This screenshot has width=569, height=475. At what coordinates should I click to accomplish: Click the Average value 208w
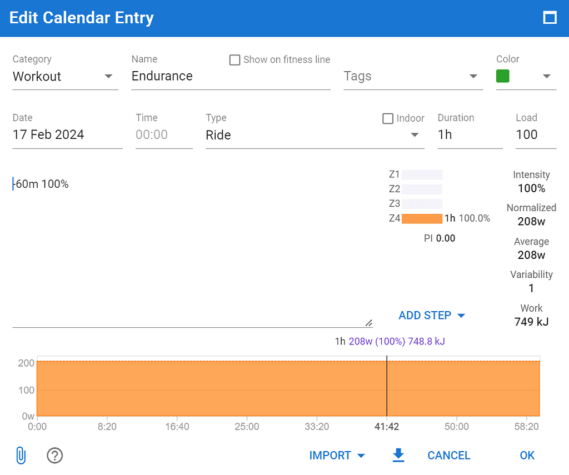[531, 255]
